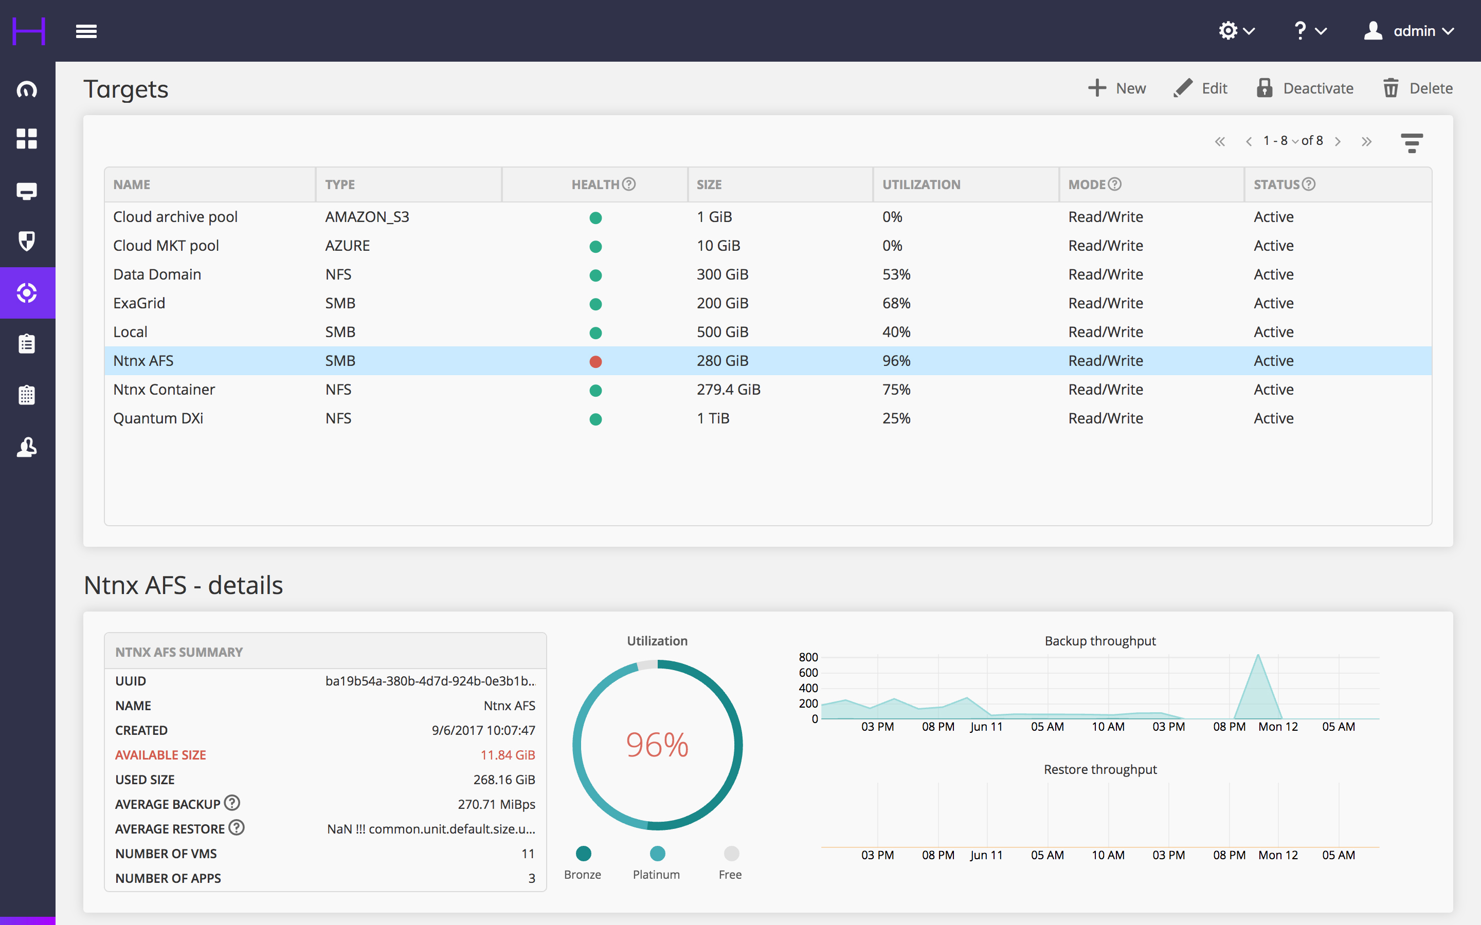This screenshot has height=925, width=1481.
Task: Expand the settings gear dropdown
Action: coord(1236,31)
